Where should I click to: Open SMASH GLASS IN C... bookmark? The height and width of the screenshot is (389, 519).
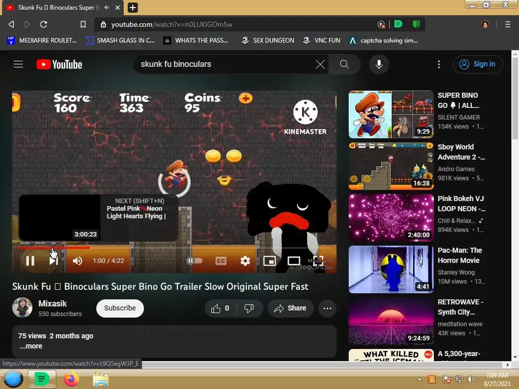click(x=120, y=41)
